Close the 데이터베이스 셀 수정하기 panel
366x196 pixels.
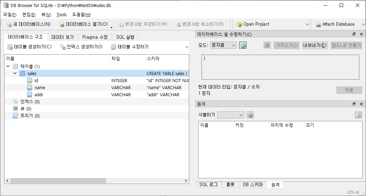(361, 34)
